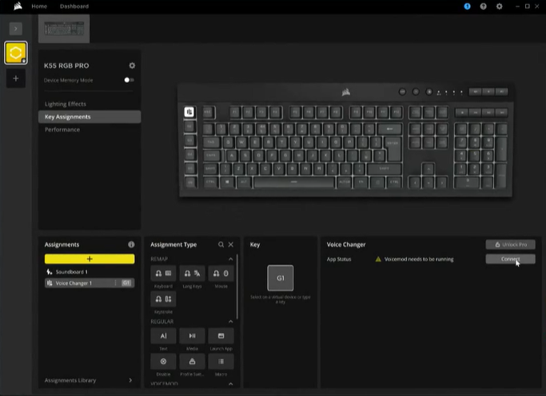The width and height of the screenshot is (546, 396).
Task: Collapse the REMAP section
Action: point(230,259)
